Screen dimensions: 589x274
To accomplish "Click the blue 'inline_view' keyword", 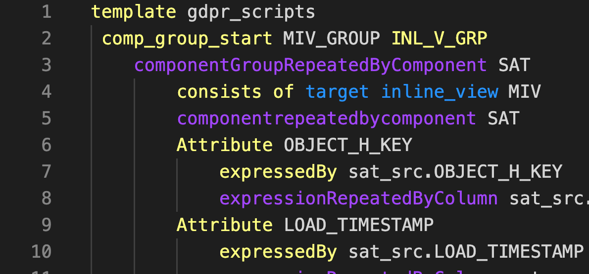I will tap(440, 92).
